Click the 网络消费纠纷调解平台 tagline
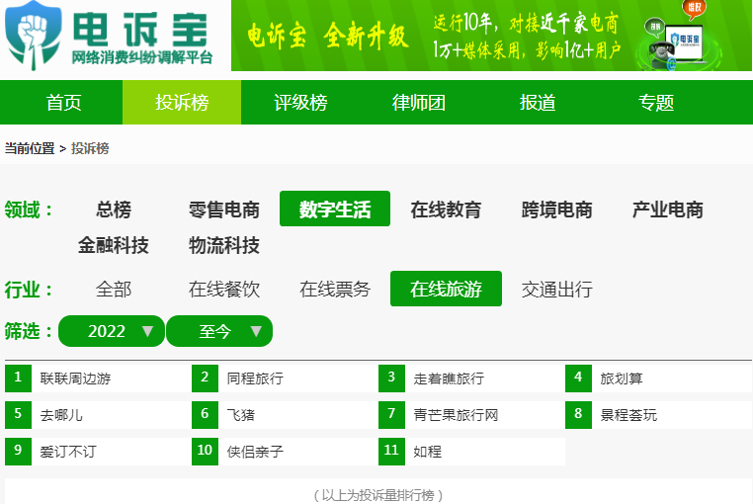753x504 pixels. point(142,57)
